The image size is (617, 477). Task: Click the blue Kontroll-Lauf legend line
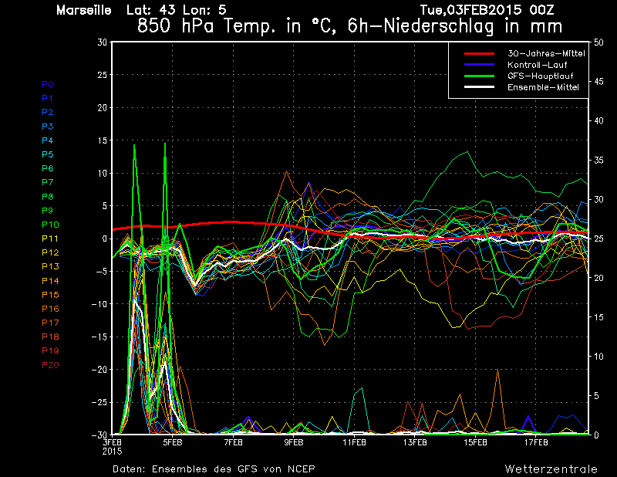478,65
